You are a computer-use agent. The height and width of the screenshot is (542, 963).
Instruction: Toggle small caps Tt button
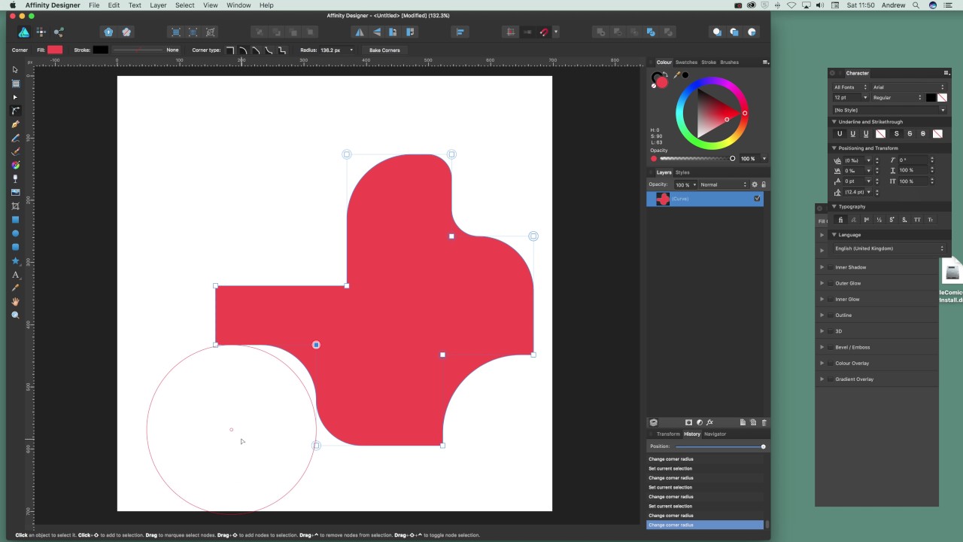[x=930, y=220]
